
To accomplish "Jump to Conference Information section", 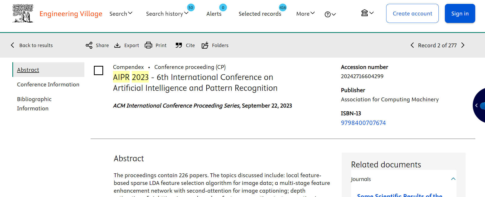I will coord(48,84).
